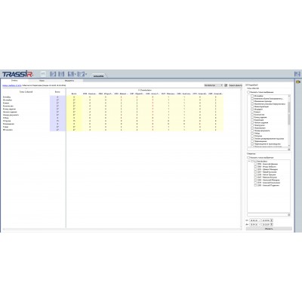The image size is (302, 302).
Task: Click the first toolbar icon right of the TRASSIR logo
Action: (43, 74)
